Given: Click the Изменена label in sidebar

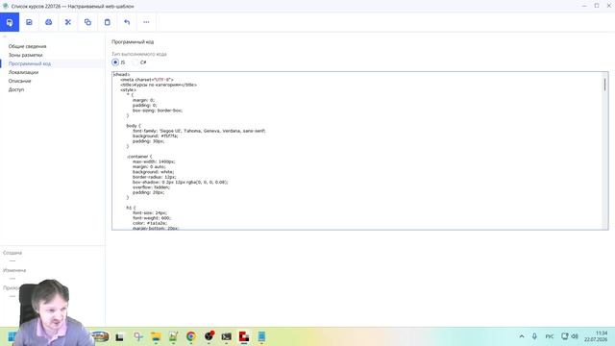Looking at the screenshot, I should pos(14,270).
